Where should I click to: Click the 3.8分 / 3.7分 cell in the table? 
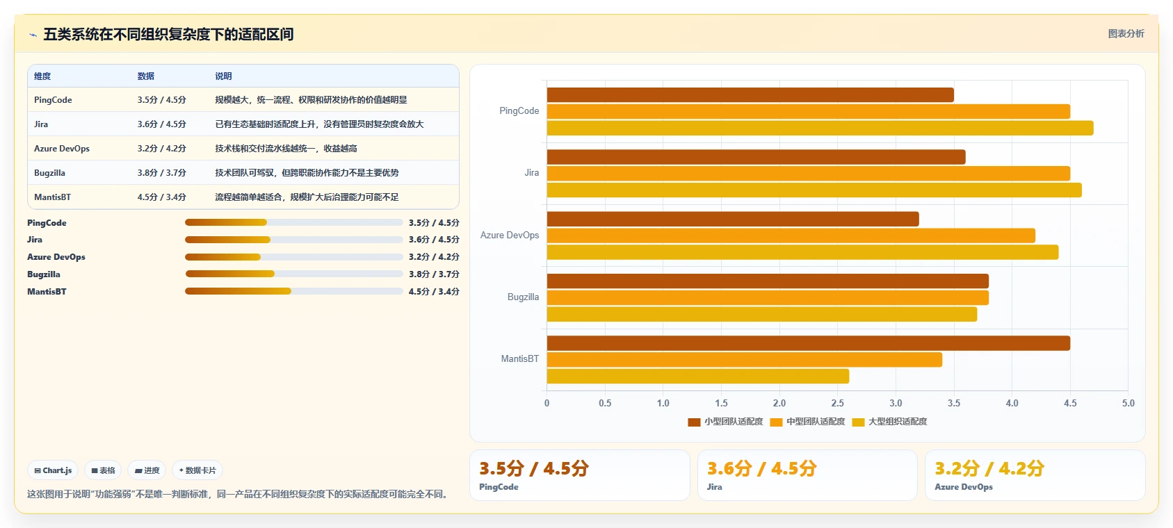click(161, 173)
